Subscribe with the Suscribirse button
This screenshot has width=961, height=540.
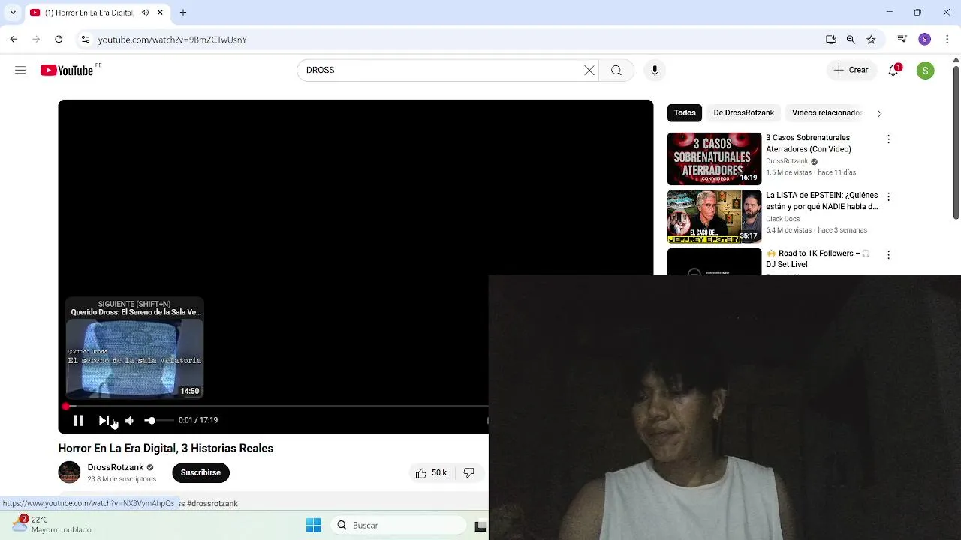pyautogui.click(x=200, y=472)
